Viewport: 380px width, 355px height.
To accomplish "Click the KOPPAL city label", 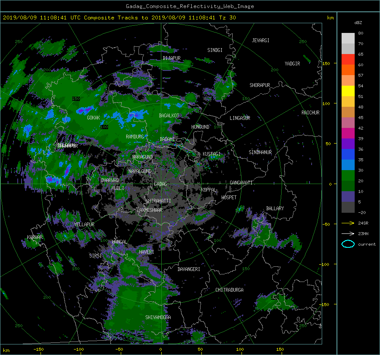I will tap(209, 190).
